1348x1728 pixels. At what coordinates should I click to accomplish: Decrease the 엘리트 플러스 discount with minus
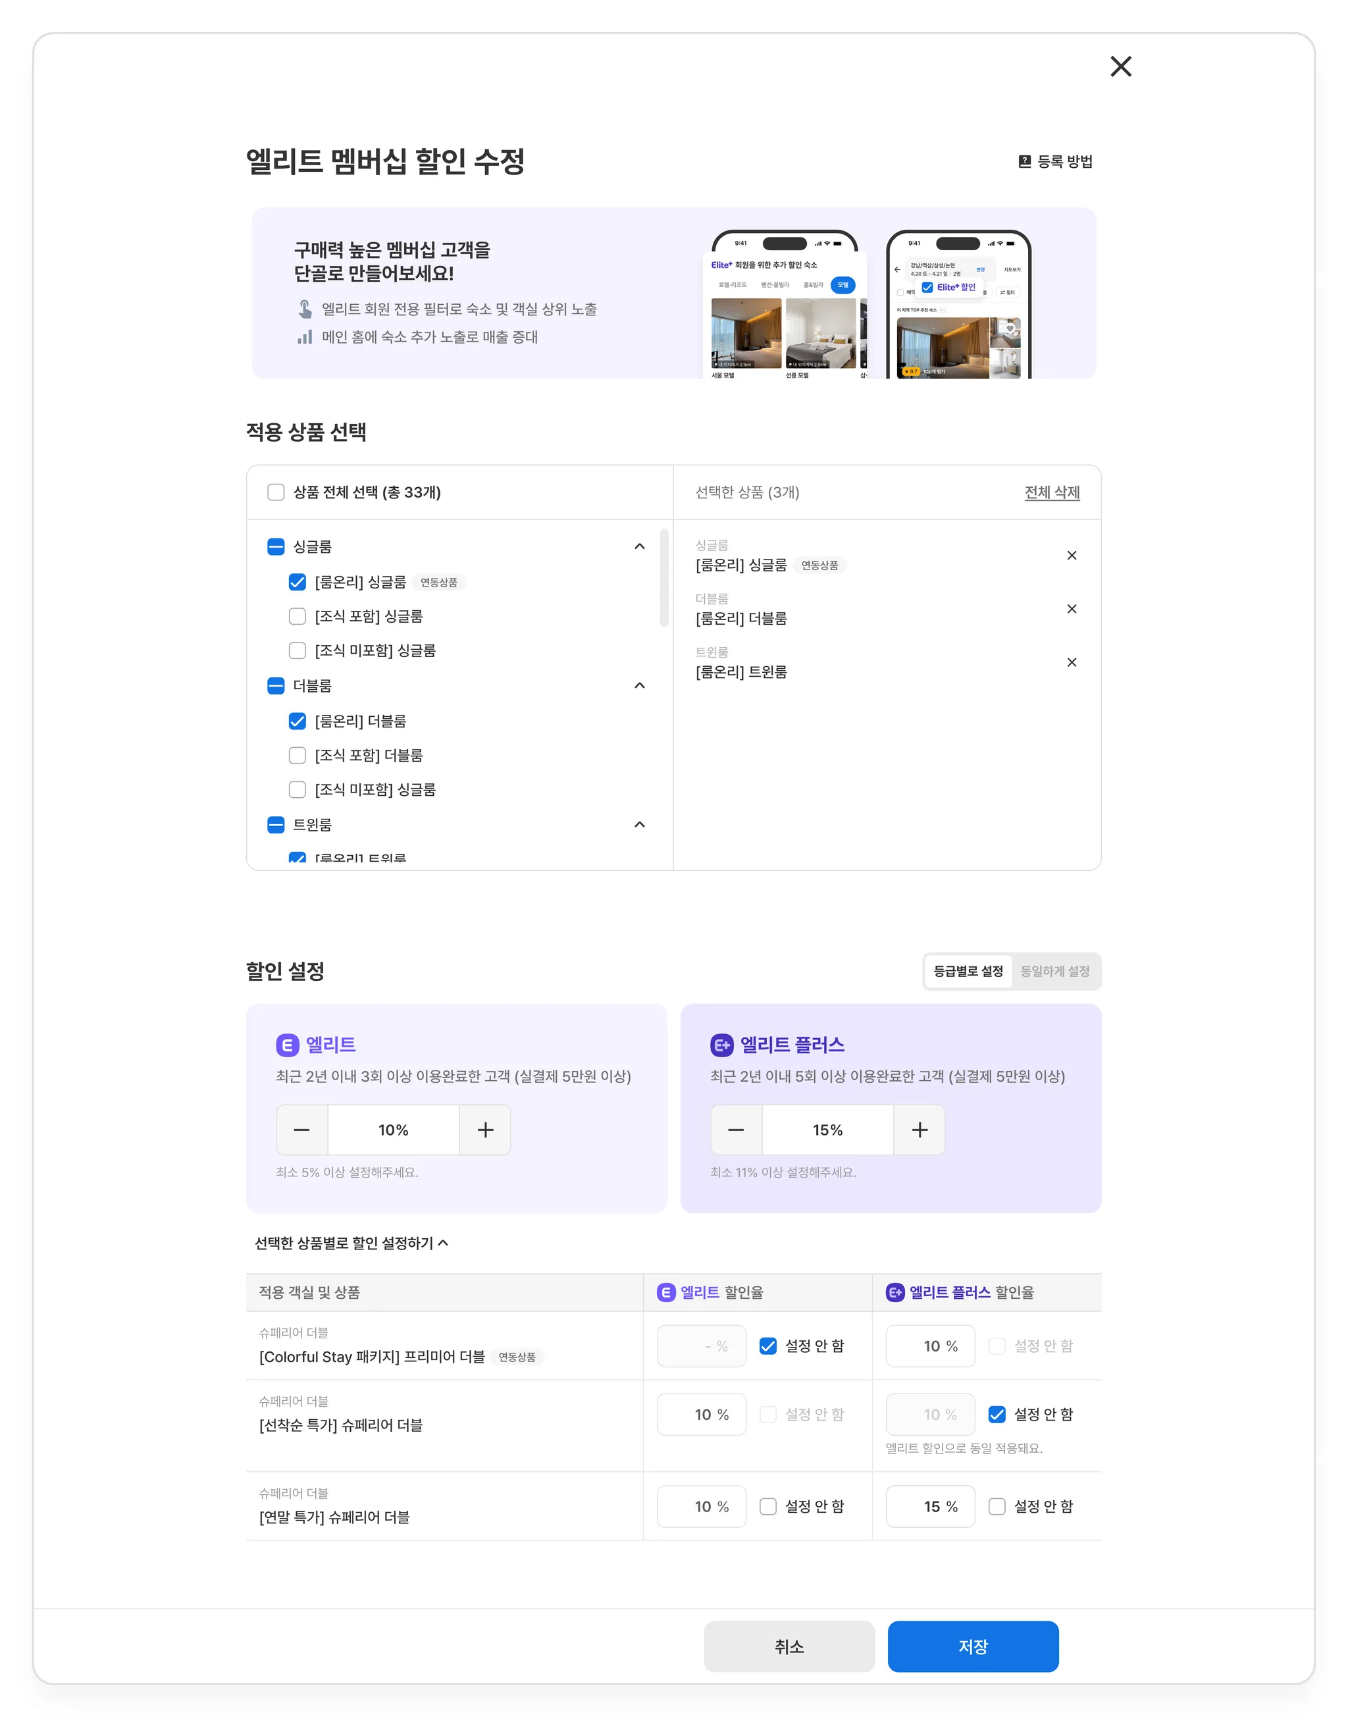(736, 1130)
